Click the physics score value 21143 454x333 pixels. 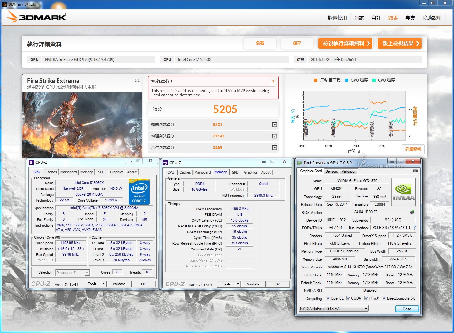[219, 136]
